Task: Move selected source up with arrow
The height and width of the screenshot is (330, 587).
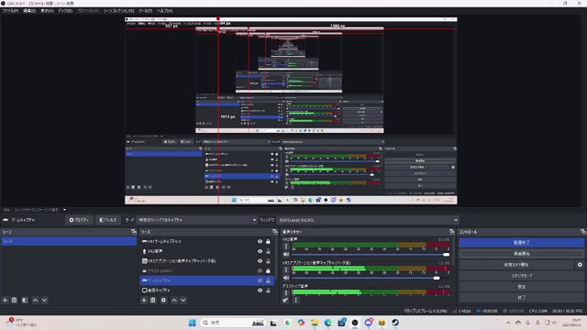Action: coord(174,300)
